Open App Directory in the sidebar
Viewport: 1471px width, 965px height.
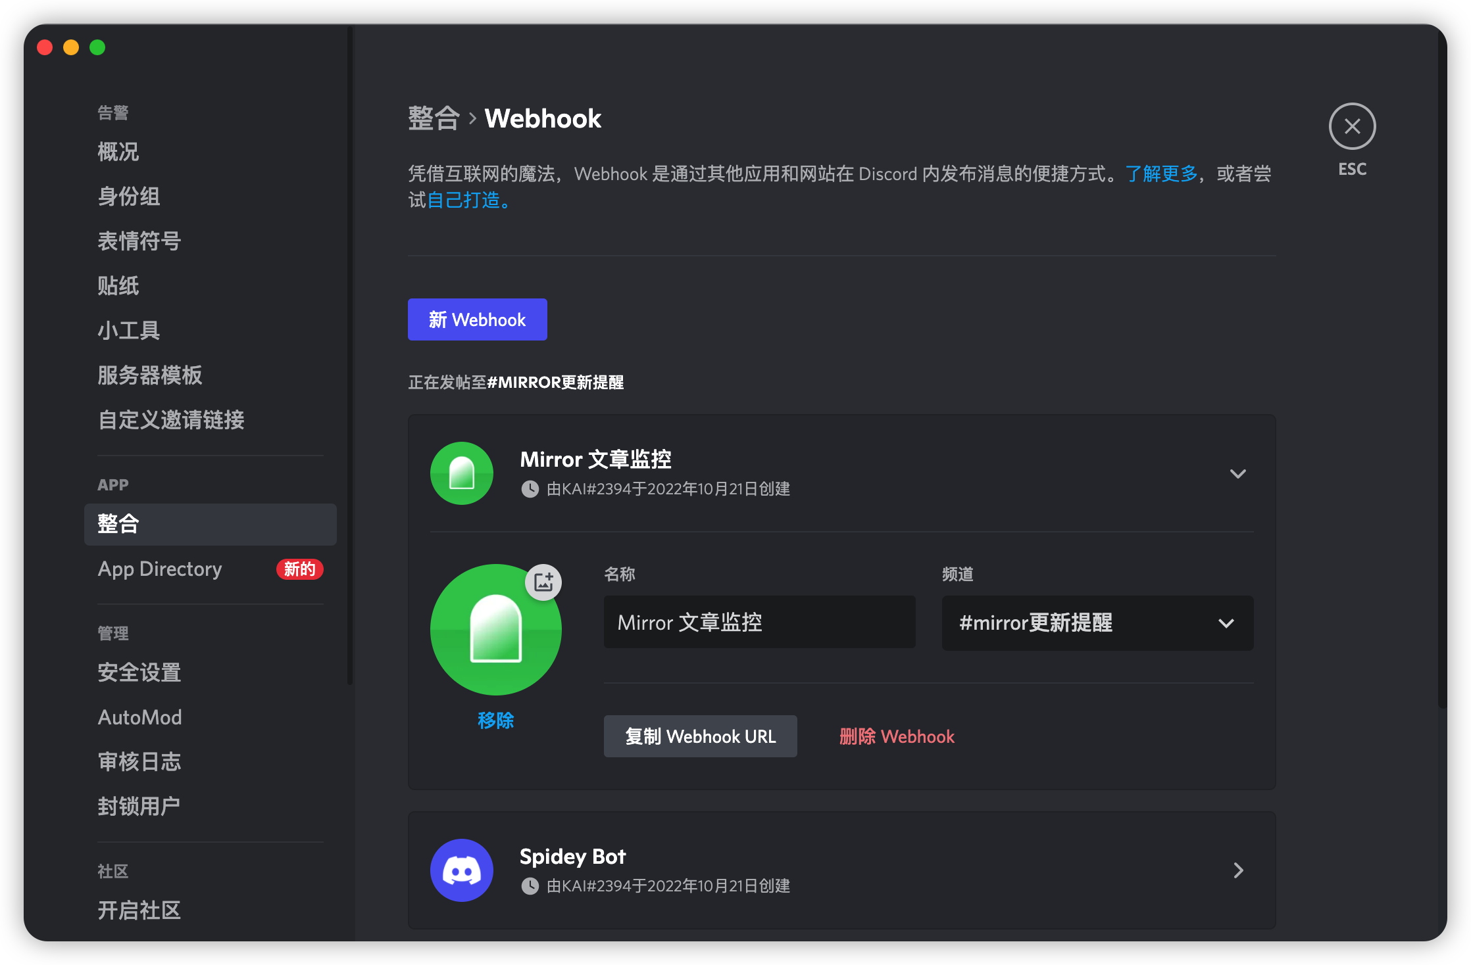click(x=160, y=569)
